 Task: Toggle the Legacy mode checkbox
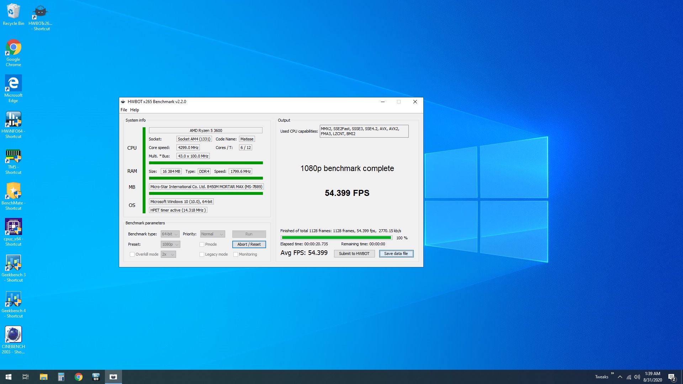pos(202,254)
